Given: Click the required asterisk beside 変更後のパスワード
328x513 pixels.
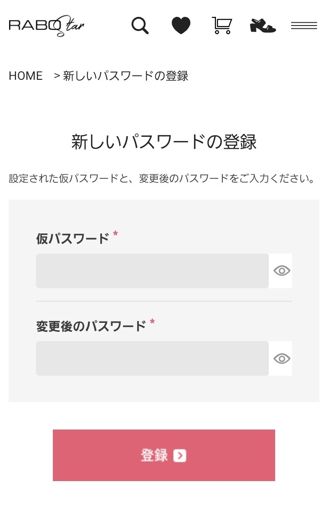Looking at the screenshot, I should (152, 322).
